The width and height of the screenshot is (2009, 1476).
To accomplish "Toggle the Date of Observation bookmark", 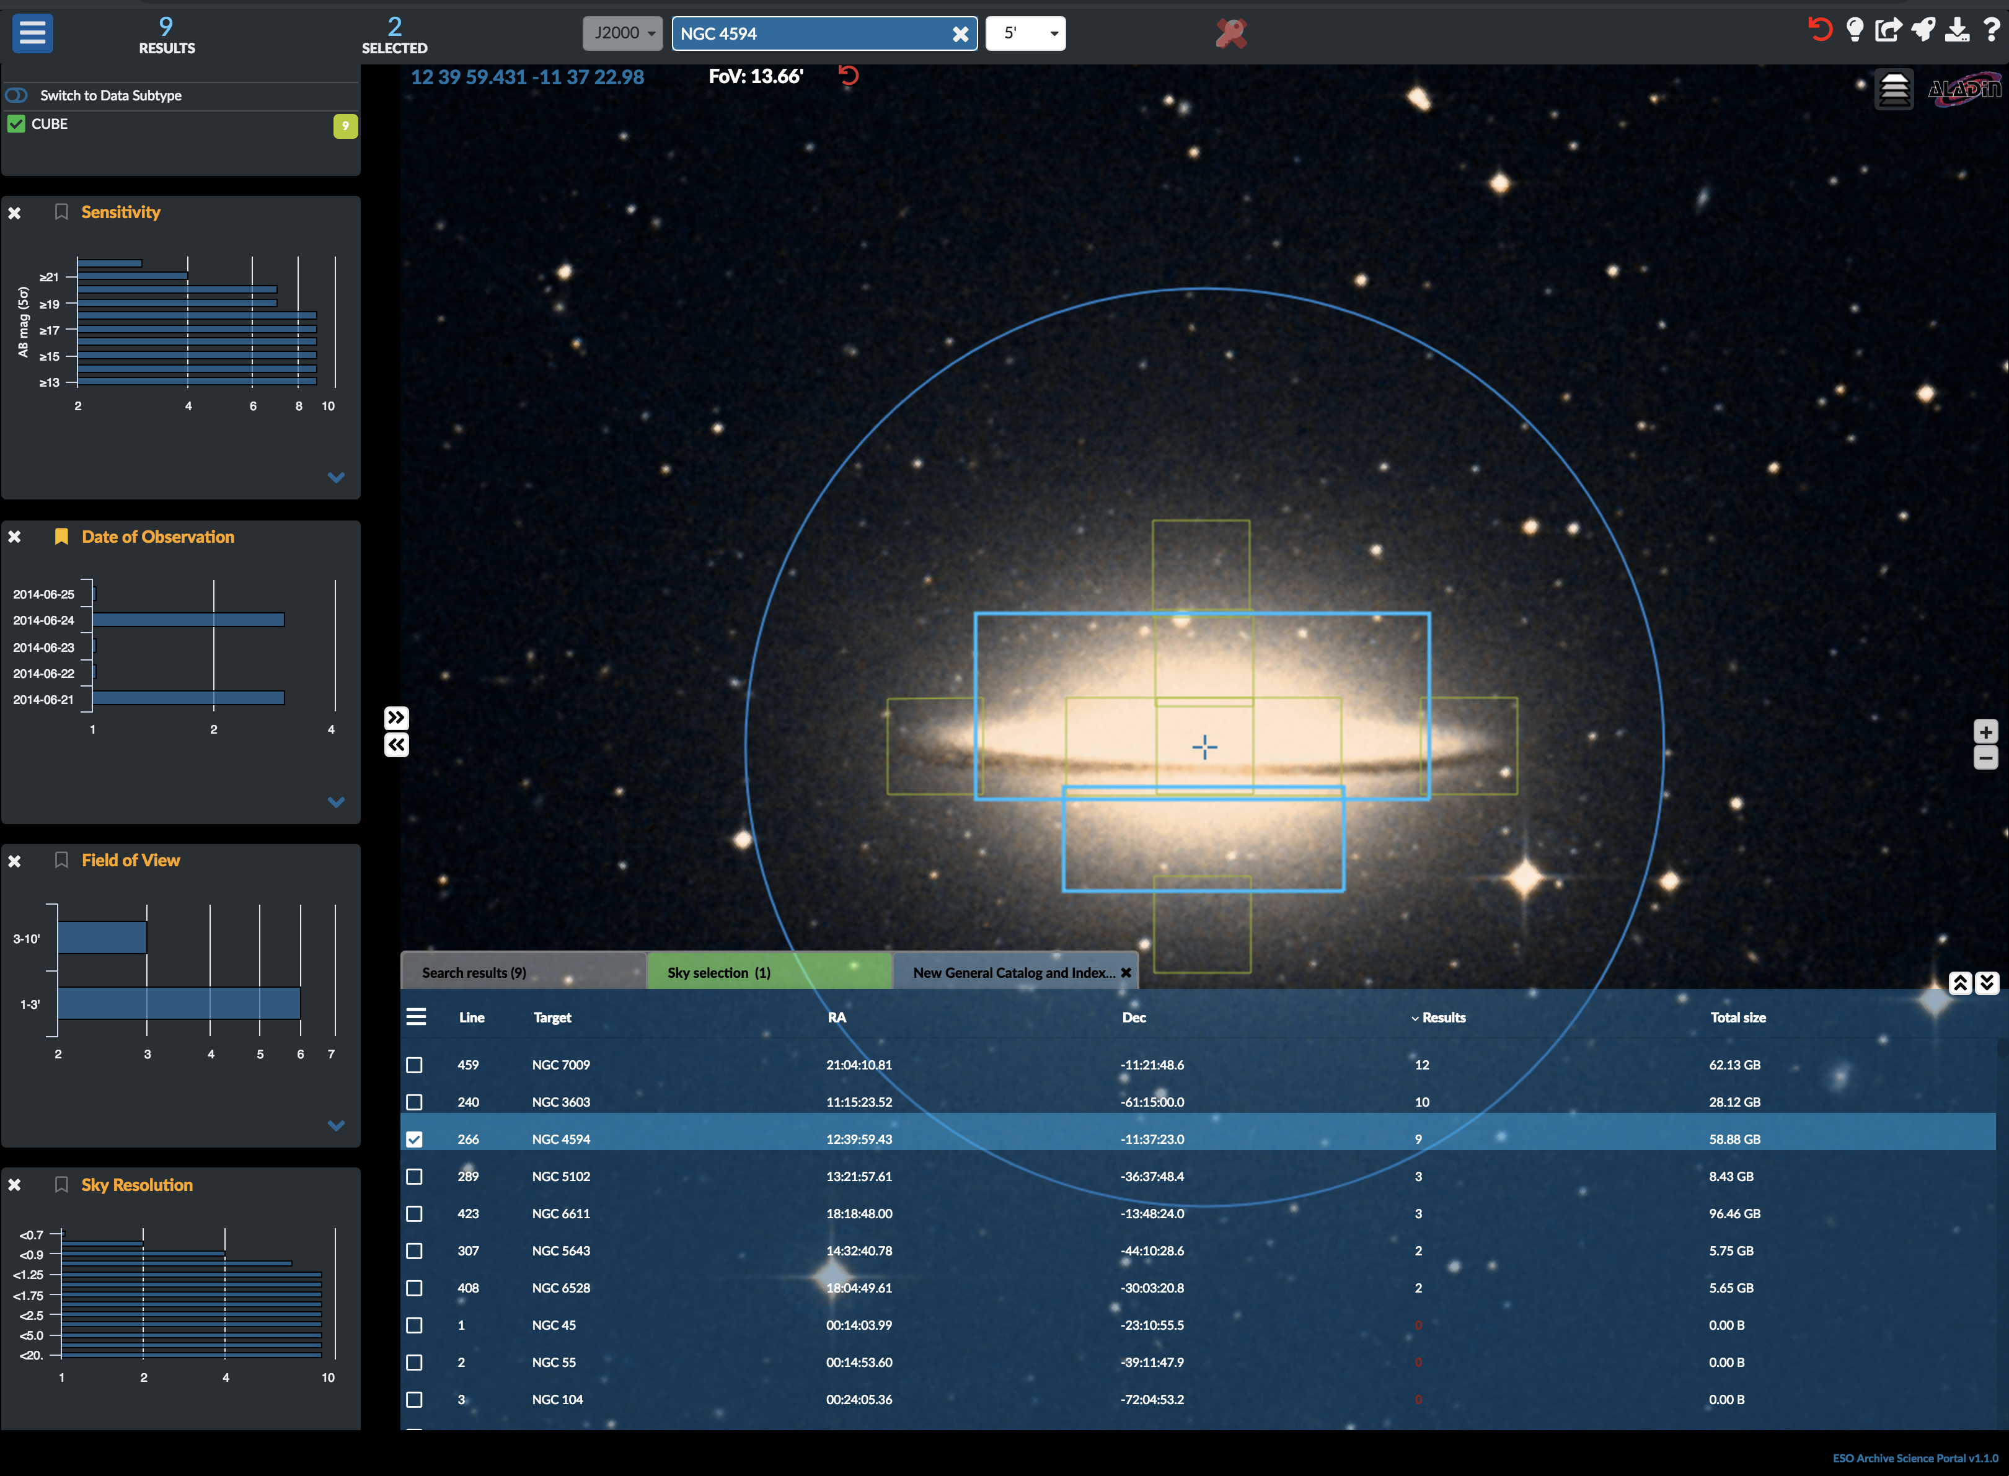I will pos(61,536).
